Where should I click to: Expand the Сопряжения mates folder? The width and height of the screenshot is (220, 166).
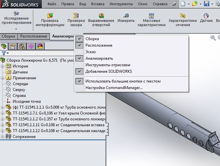pyautogui.click(x=3, y=137)
